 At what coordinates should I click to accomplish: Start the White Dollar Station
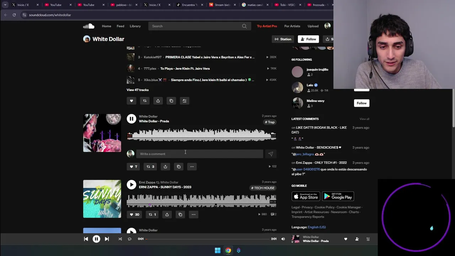pos(283,39)
